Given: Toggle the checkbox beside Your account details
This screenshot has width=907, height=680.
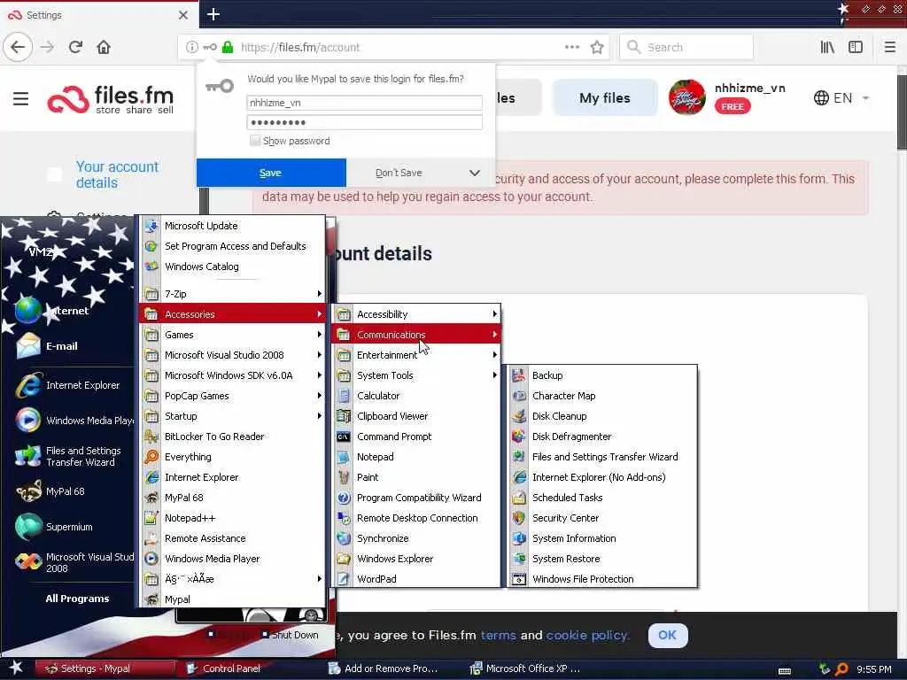Looking at the screenshot, I should (54, 174).
